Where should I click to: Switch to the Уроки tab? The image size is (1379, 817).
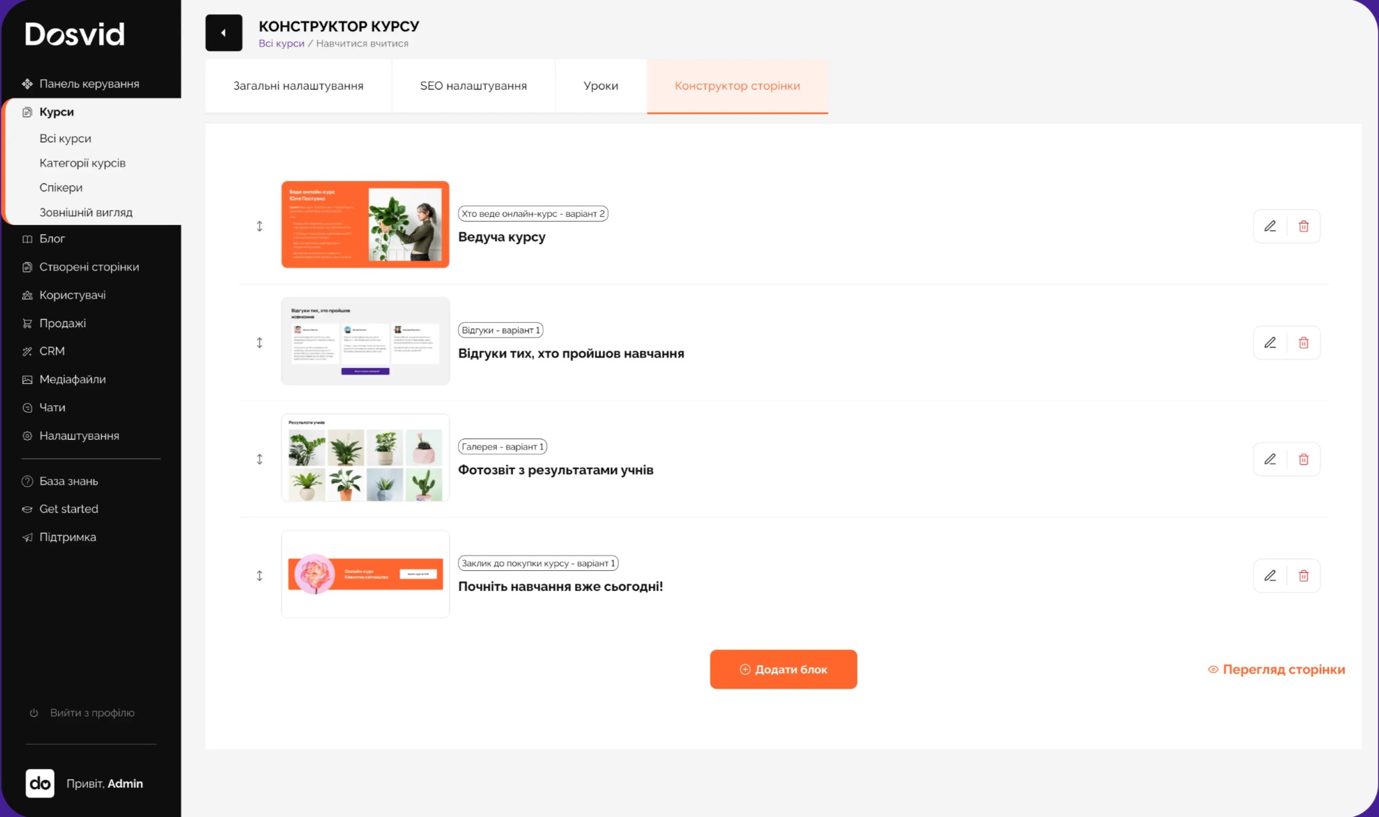(601, 86)
